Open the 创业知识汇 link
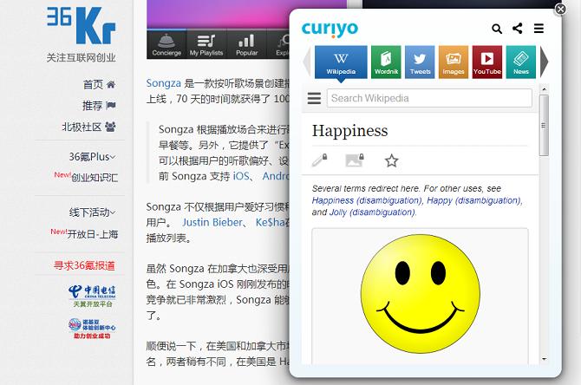The height and width of the screenshot is (385, 581). pyautogui.click(x=95, y=178)
